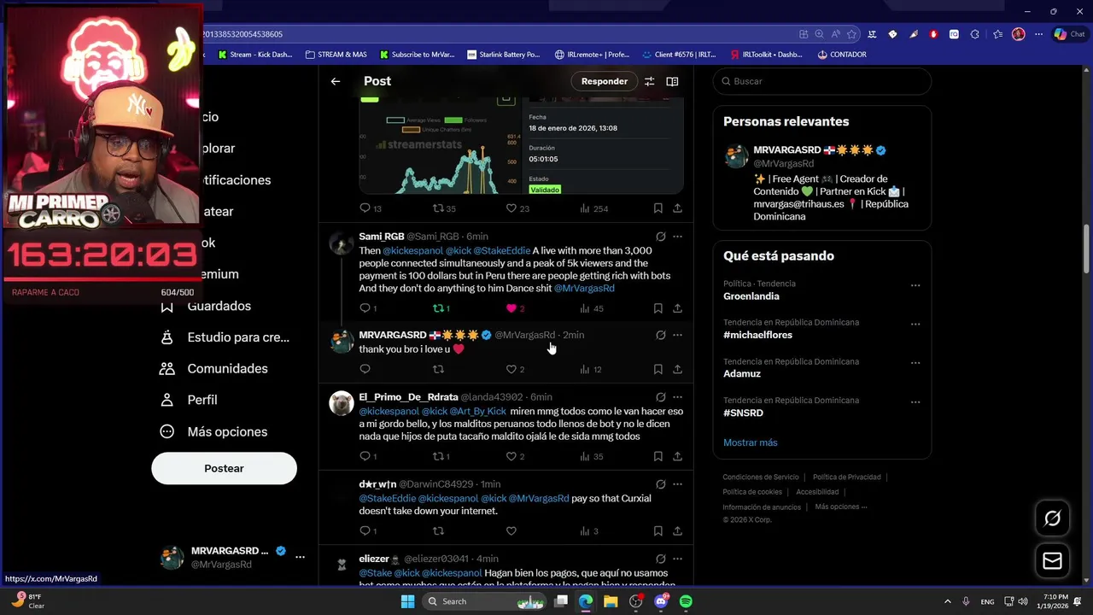Screen dimensions: 1093x615
Task: Open 'Stream - Kick Dash...' bookmark
Action: (x=255, y=55)
